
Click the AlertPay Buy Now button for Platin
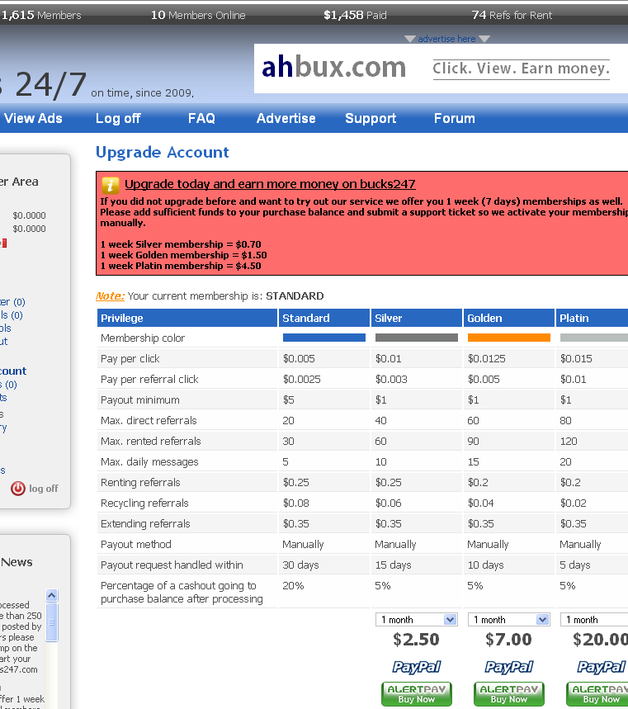pos(597,694)
